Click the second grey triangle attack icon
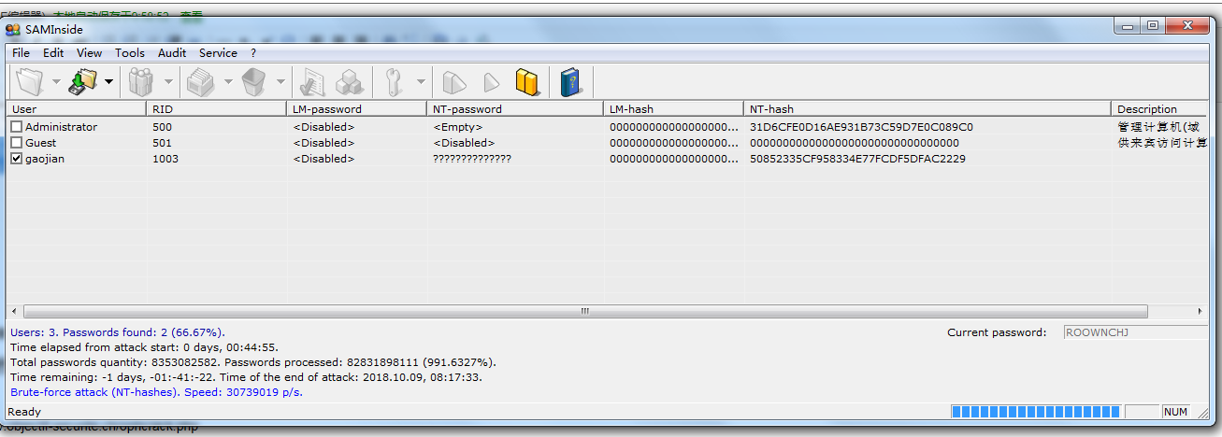Viewport: 1222px width, 437px height. click(x=491, y=82)
